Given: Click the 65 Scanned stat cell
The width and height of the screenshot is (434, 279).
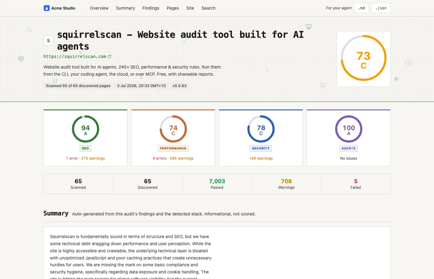Looking at the screenshot, I should (78, 184).
